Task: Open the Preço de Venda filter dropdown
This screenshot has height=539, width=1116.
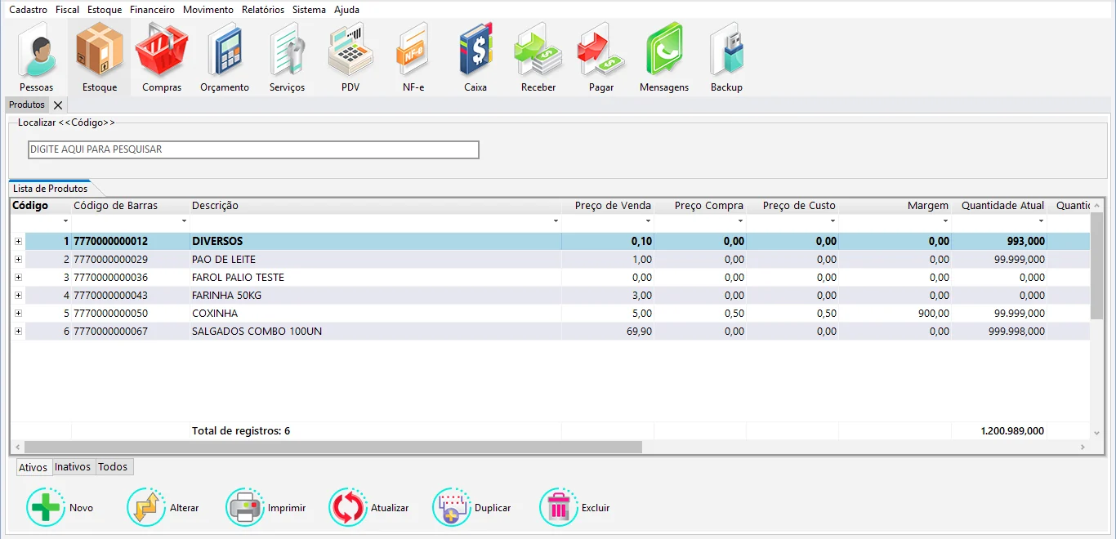Action: 648,221
